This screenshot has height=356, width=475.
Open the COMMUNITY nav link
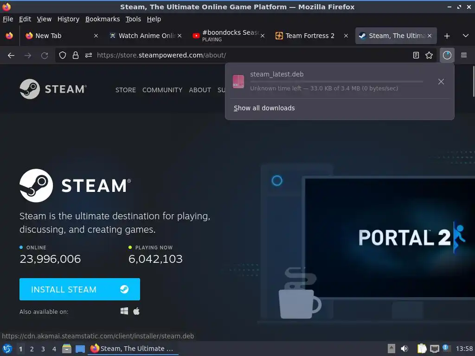162,90
